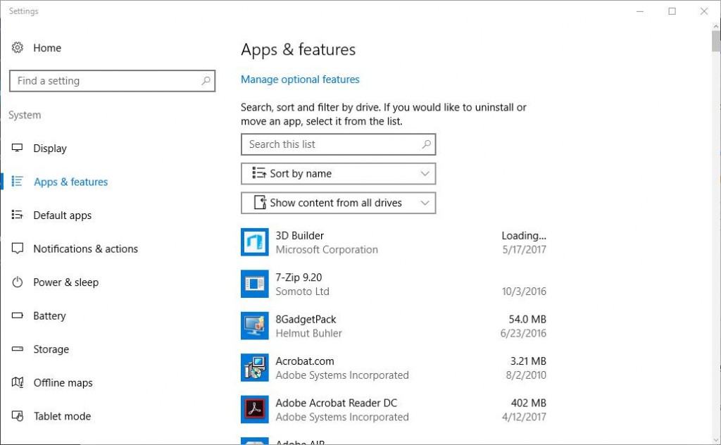Click the Home gear icon
The width and height of the screenshot is (721, 445).
click(17, 47)
